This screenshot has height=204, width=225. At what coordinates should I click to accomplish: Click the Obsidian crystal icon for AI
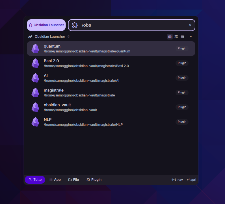coord(35,78)
